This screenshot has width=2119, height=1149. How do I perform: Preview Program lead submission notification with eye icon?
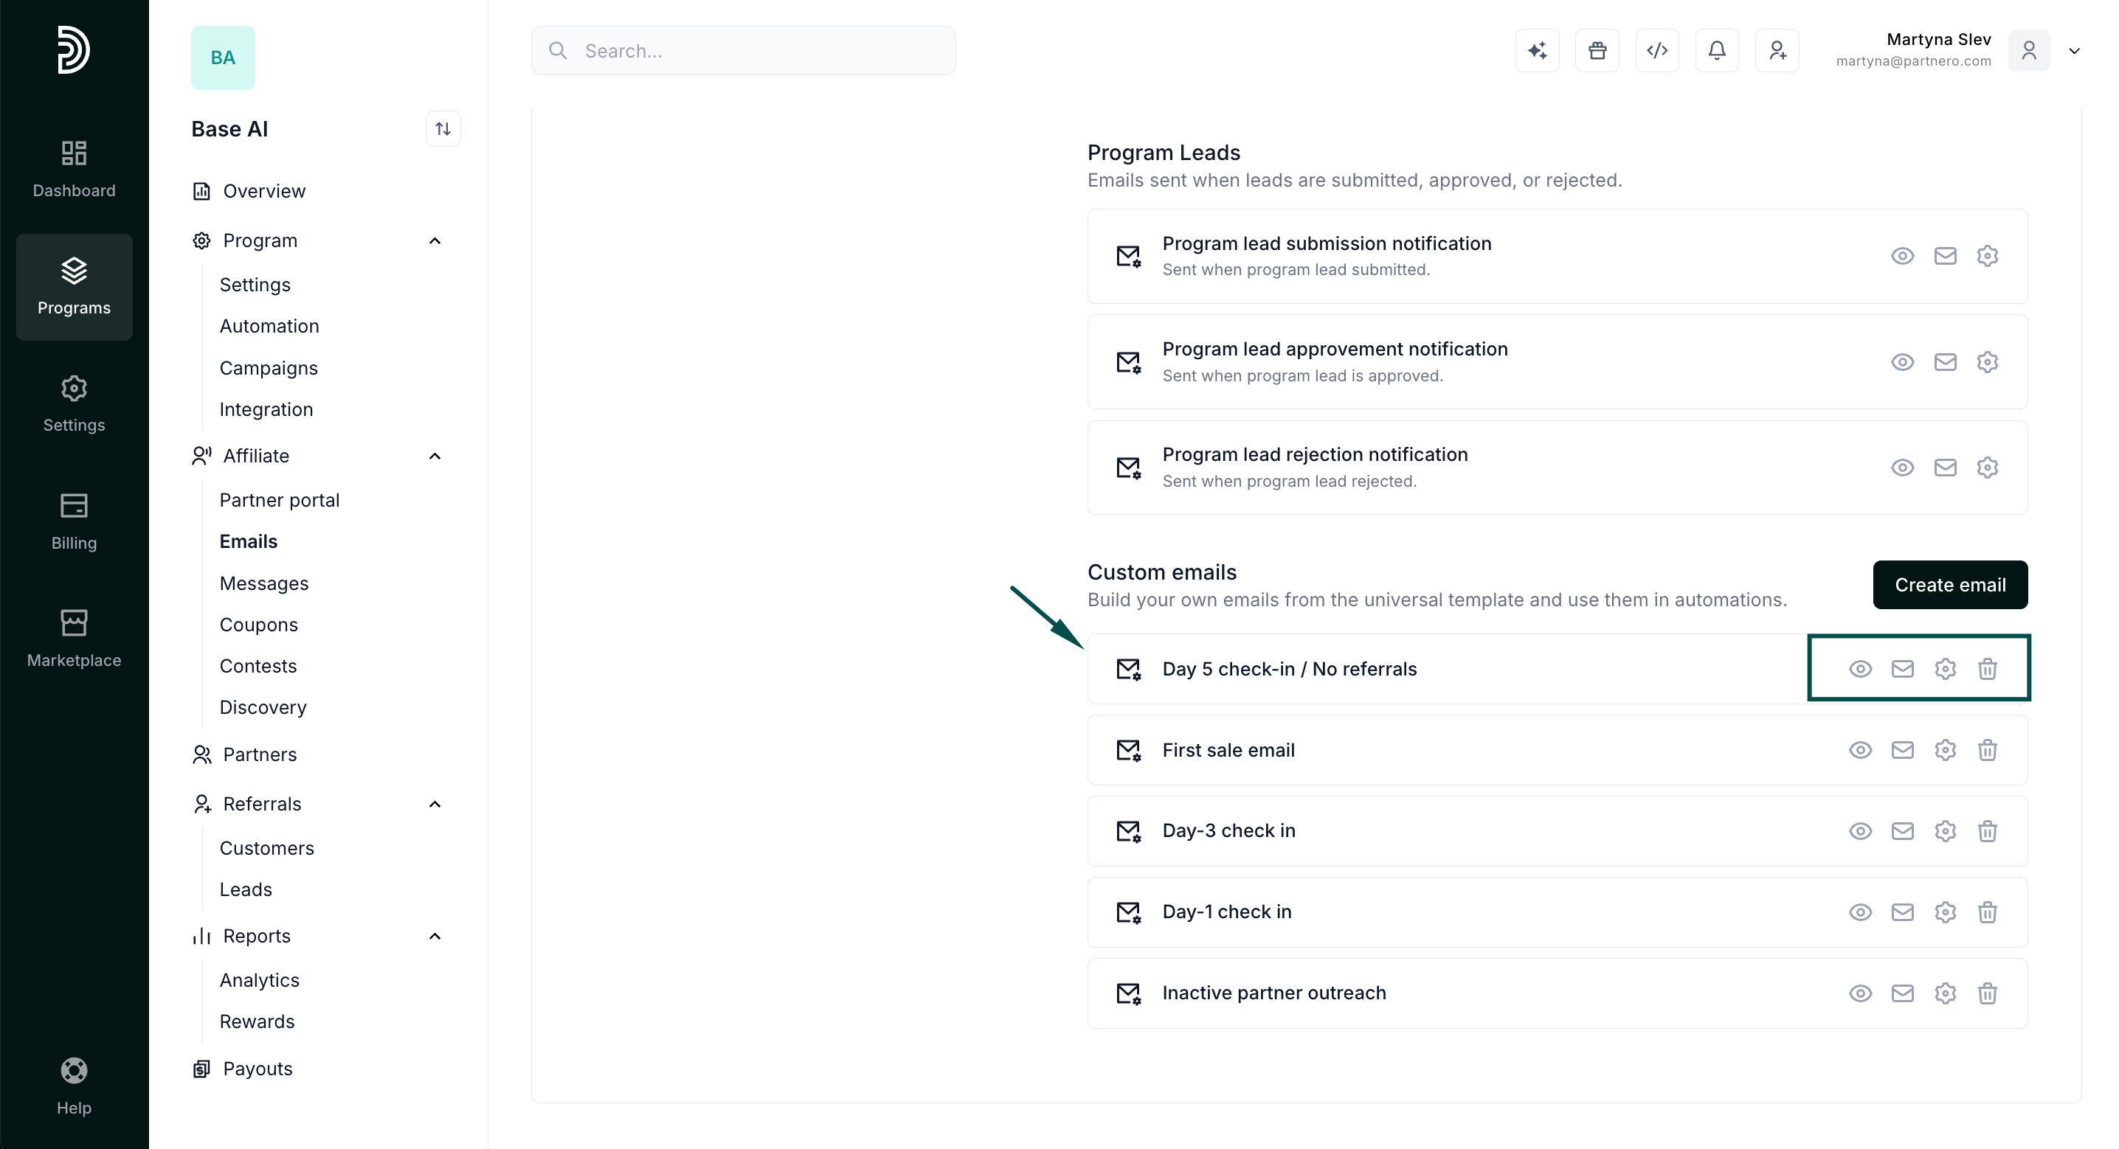point(1902,256)
